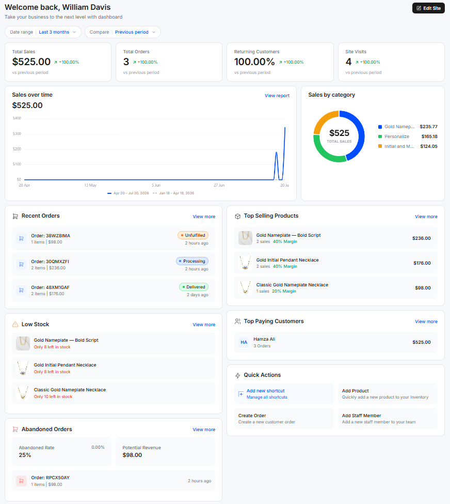Click the green Personalize legend swatch

380,136
